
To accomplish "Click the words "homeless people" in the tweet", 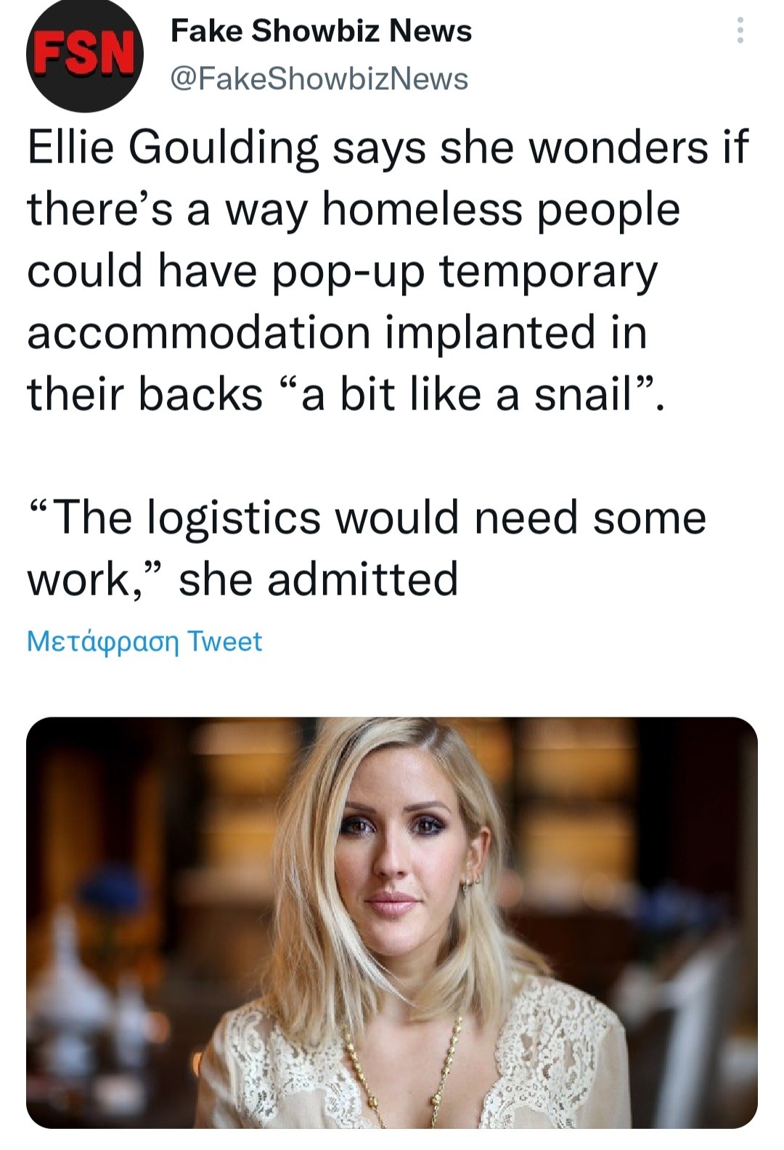I will [x=501, y=211].
